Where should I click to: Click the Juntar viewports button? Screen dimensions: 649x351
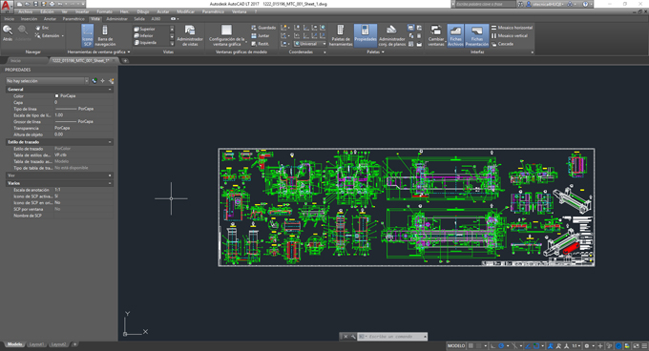[261, 35]
